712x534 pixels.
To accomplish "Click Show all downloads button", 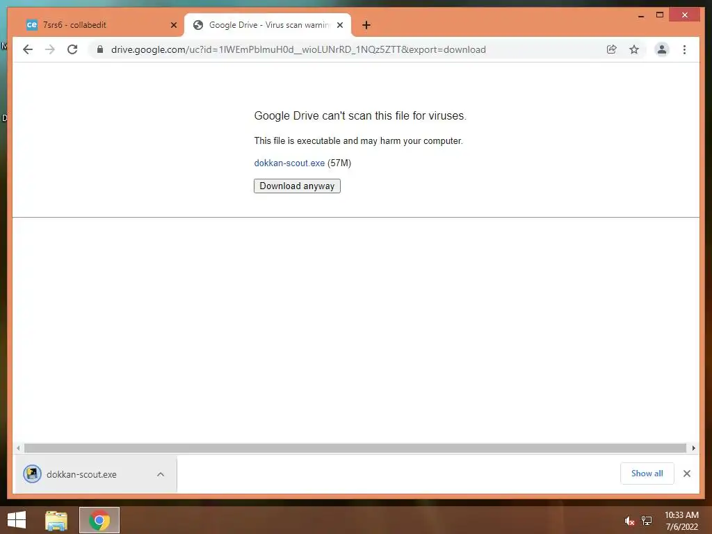I will pyautogui.click(x=647, y=473).
